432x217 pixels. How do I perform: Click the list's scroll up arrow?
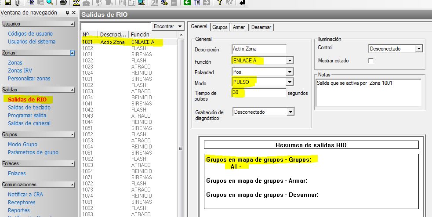(x=181, y=35)
